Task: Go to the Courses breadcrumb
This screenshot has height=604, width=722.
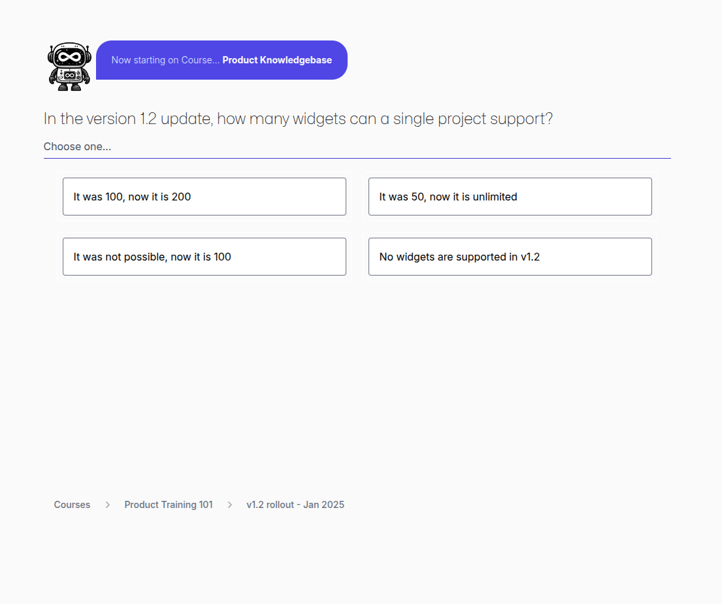Action: (72, 505)
